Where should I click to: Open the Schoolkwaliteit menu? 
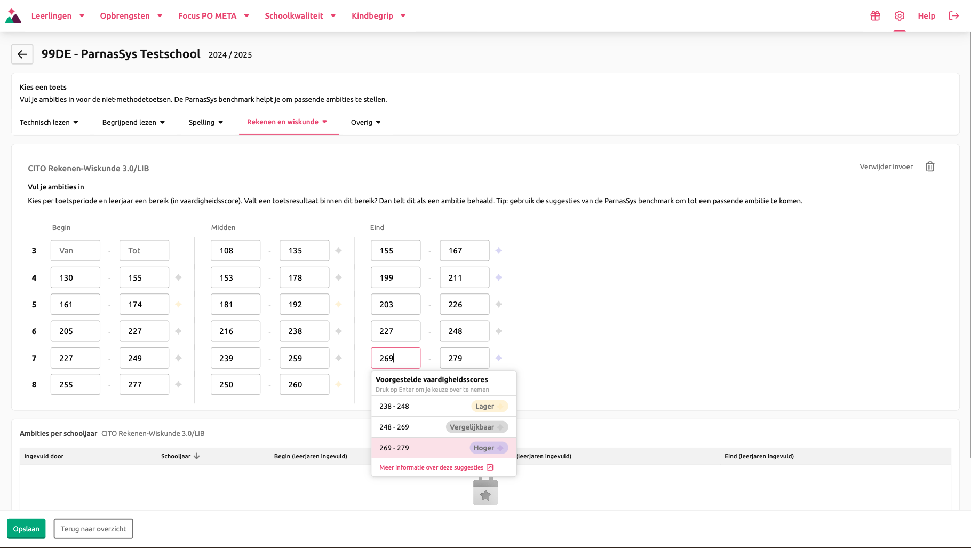tap(300, 16)
